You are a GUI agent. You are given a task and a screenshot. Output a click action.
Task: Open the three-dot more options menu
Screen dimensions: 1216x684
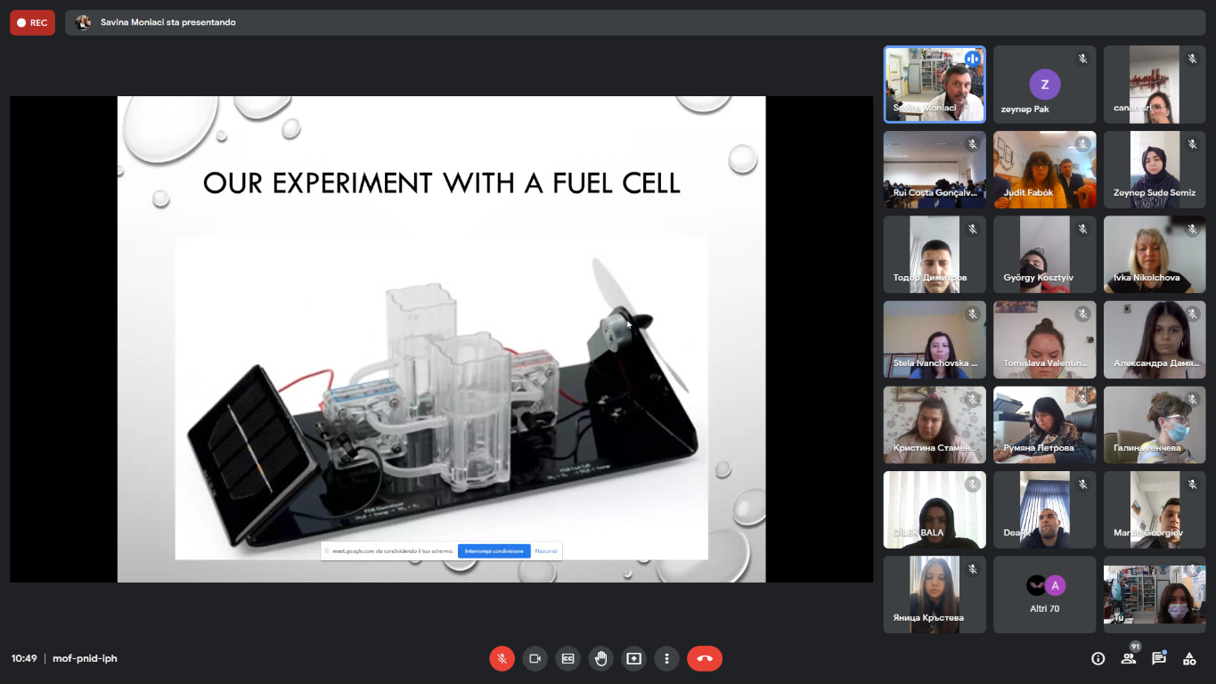(x=666, y=658)
